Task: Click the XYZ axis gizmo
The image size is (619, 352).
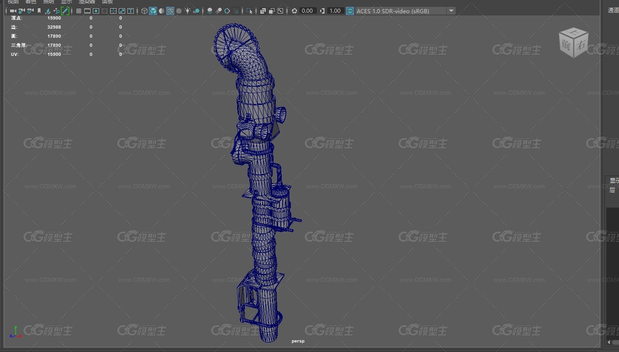Action: 15,332
